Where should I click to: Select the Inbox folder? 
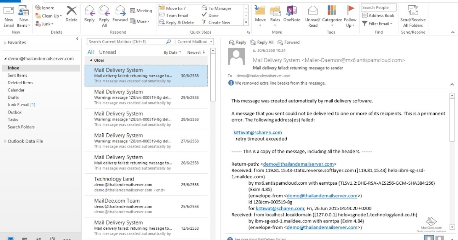[x=41, y=68]
